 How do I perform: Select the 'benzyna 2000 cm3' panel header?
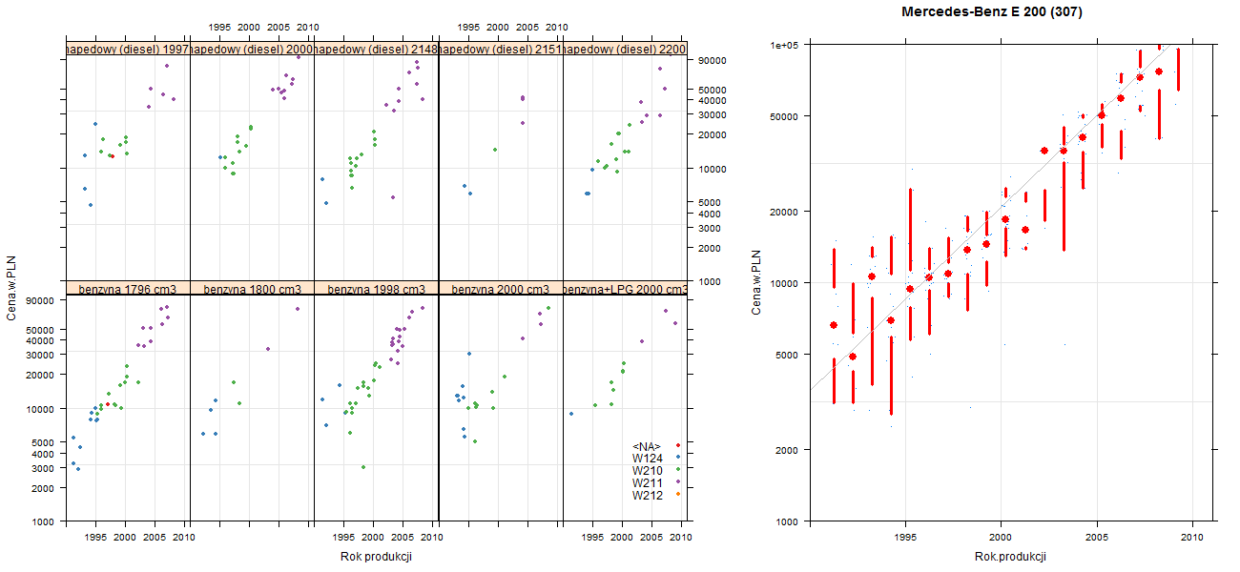point(501,289)
